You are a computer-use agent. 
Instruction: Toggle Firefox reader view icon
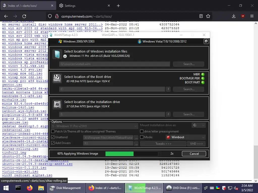coord(201,16)
